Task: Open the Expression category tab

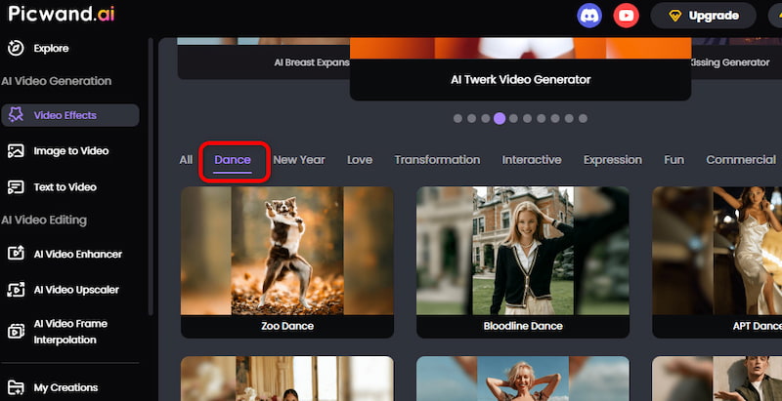Action: point(612,160)
